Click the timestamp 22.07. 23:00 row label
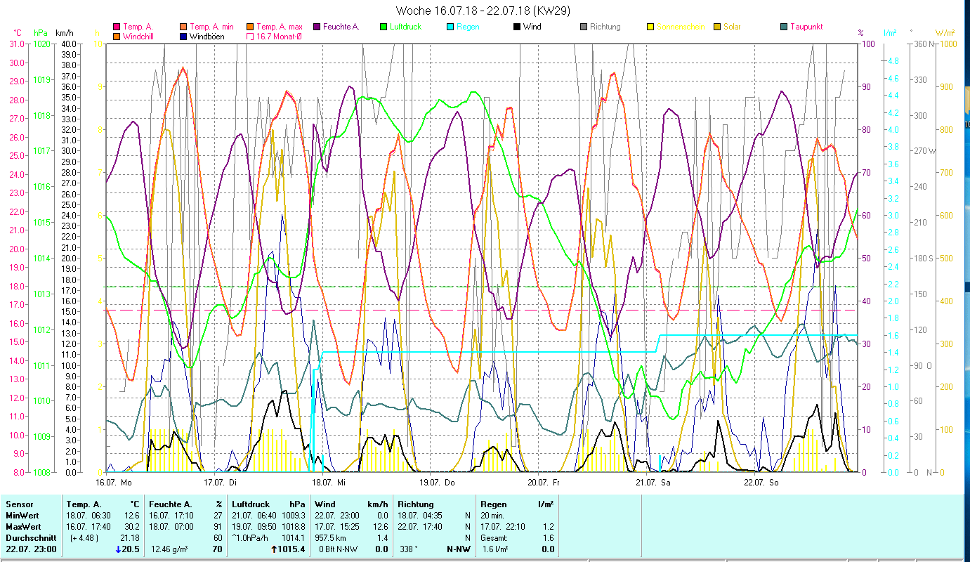 (x=32, y=549)
